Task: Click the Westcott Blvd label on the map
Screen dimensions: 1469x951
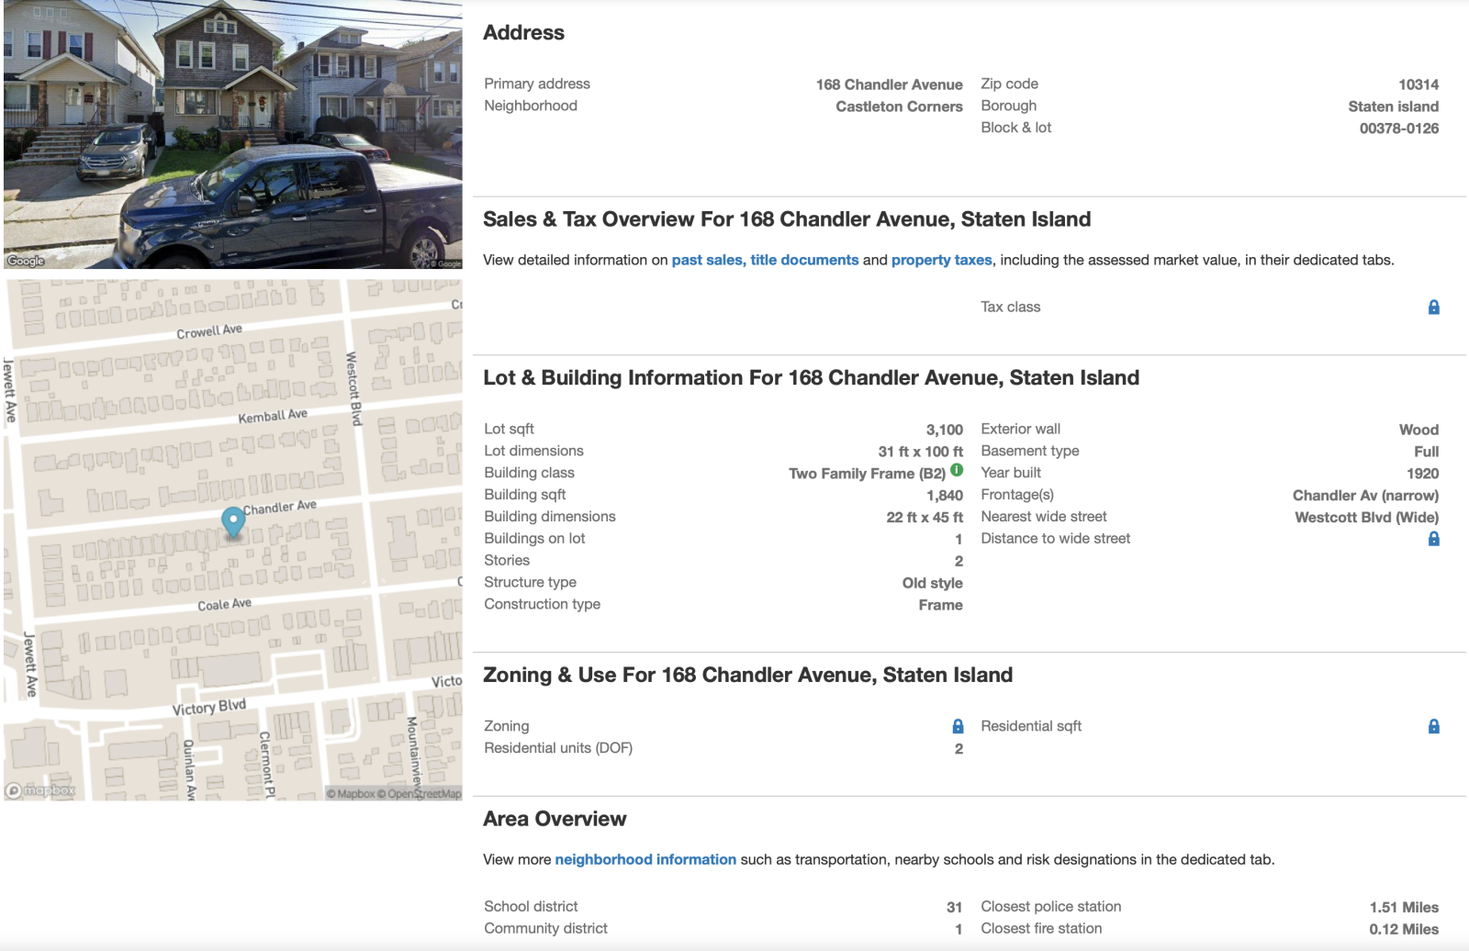Action: coord(353,388)
